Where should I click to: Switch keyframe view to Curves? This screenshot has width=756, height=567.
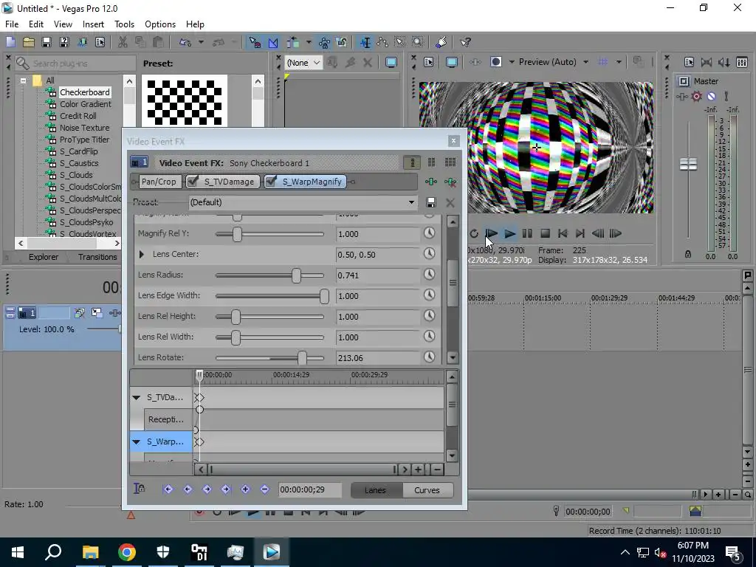coord(427,490)
